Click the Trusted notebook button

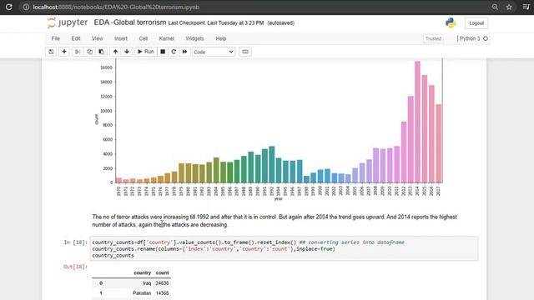coord(433,39)
